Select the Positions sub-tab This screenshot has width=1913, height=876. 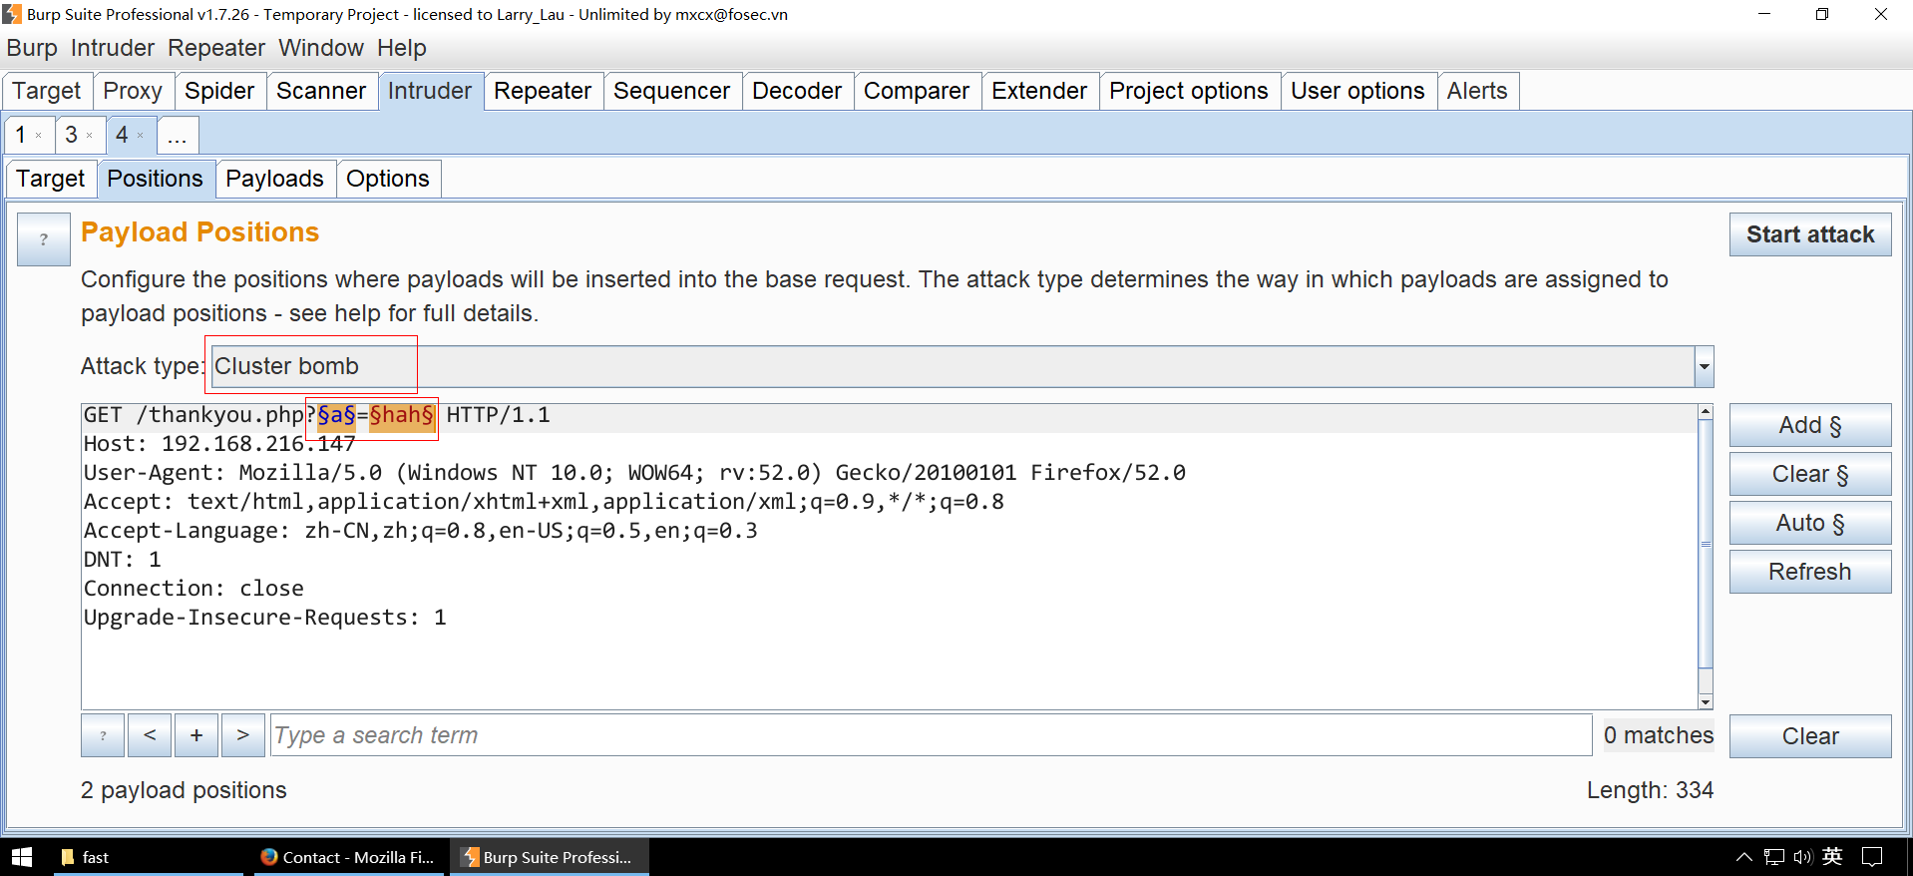156,179
